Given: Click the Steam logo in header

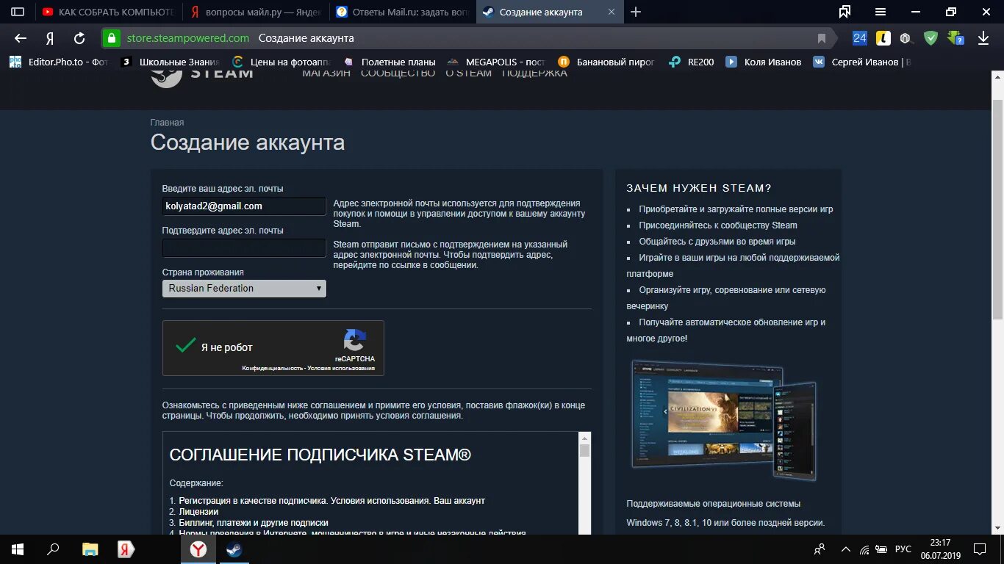Looking at the screenshot, I should 202,76.
